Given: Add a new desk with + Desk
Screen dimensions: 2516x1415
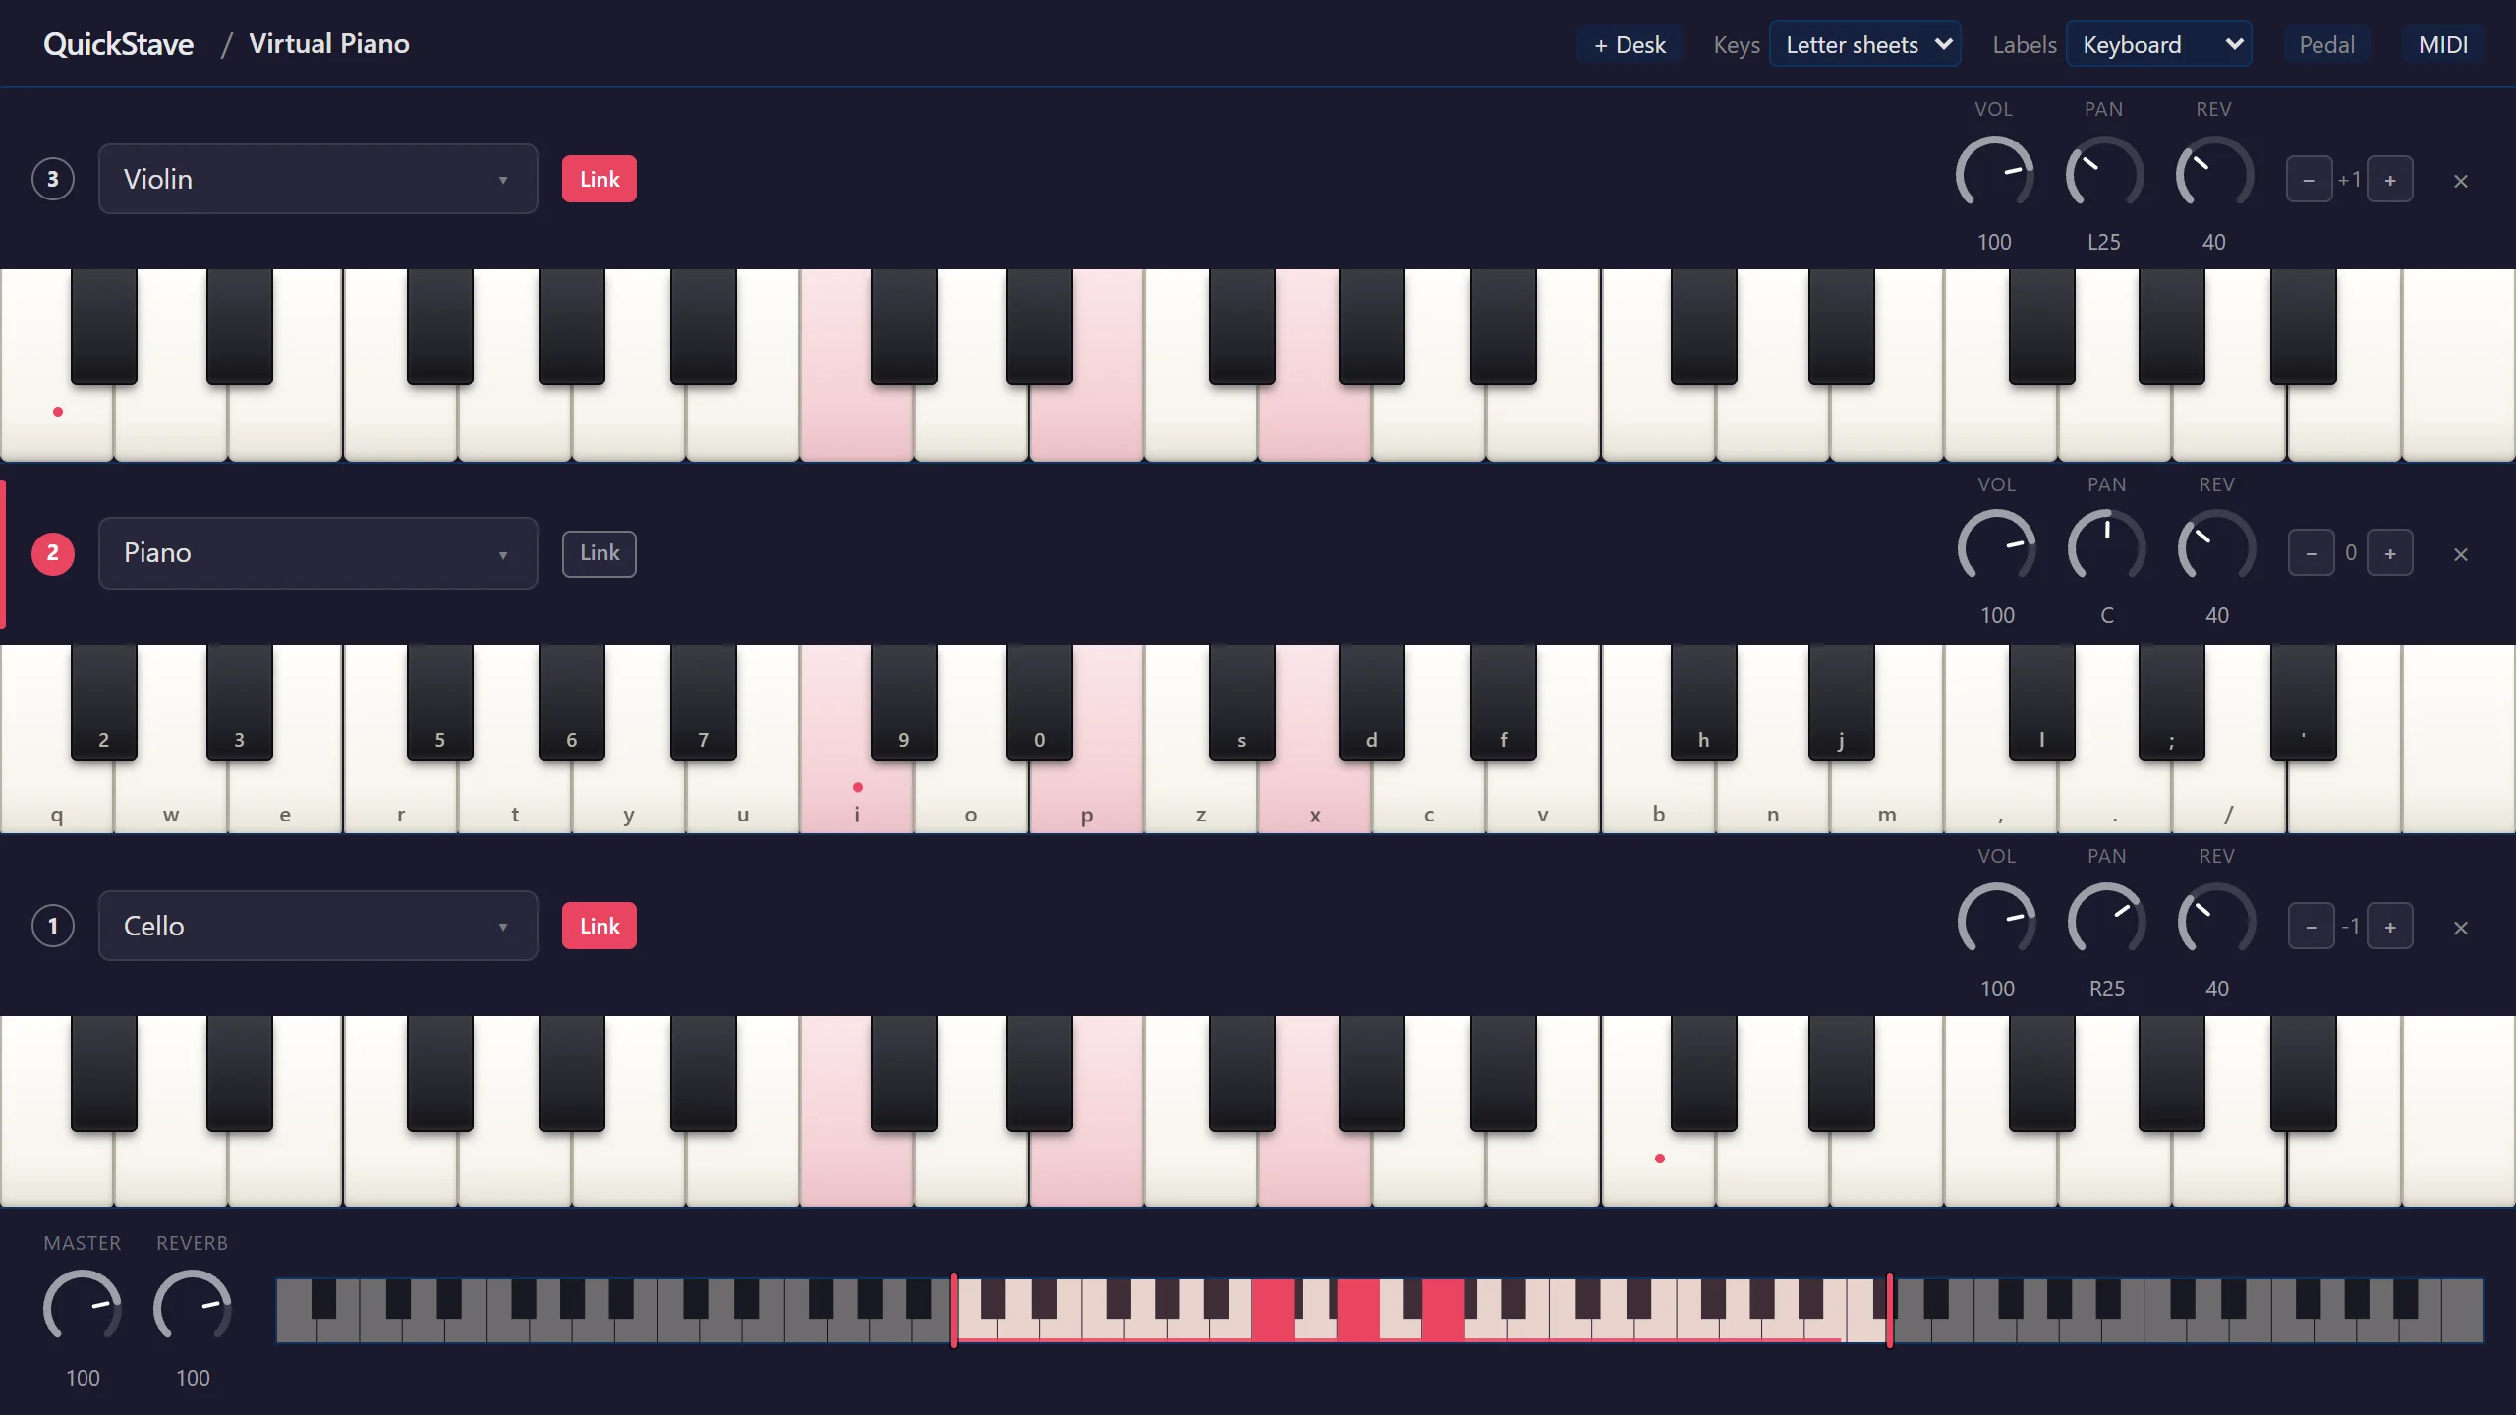Looking at the screenshot, I should tap(1630, 44).
